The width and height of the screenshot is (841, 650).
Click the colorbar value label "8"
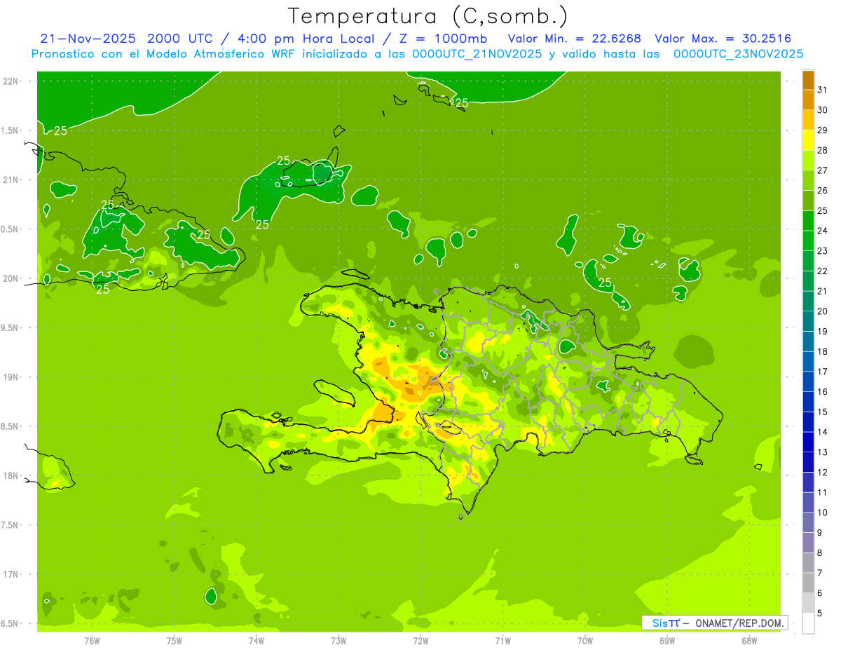tap(820, 553)
